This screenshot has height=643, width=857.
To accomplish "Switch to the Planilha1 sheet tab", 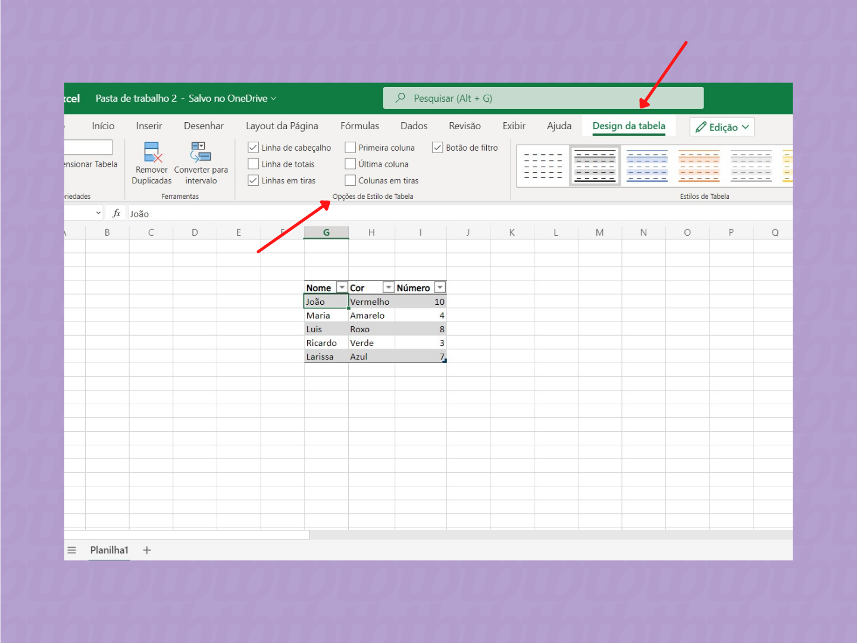I will coord(109,550).
